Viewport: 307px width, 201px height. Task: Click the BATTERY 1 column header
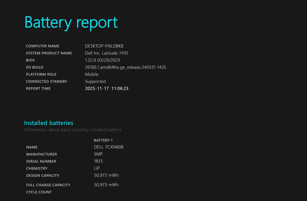point(103,140)
